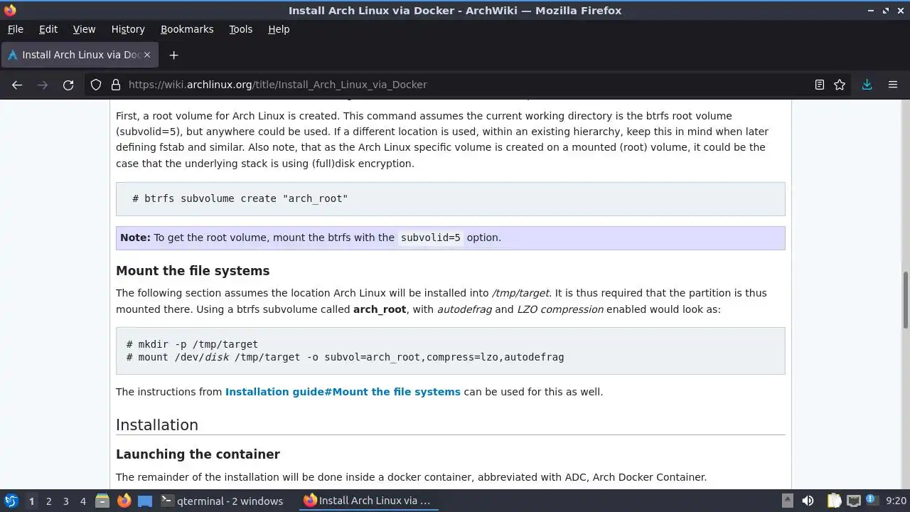Open the Downloads panel

click(x=867, y=85)
